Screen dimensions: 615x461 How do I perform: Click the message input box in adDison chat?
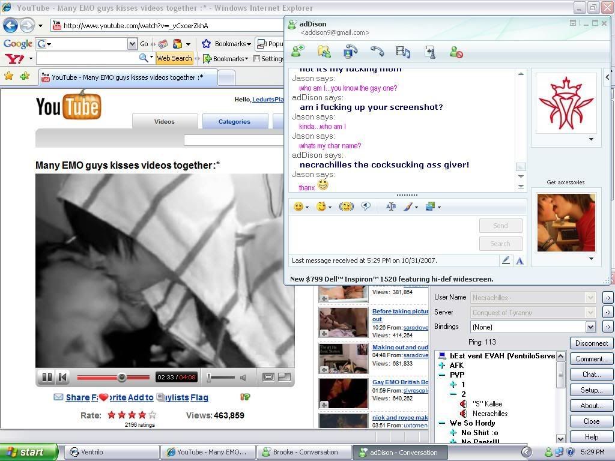coord(382,234)
